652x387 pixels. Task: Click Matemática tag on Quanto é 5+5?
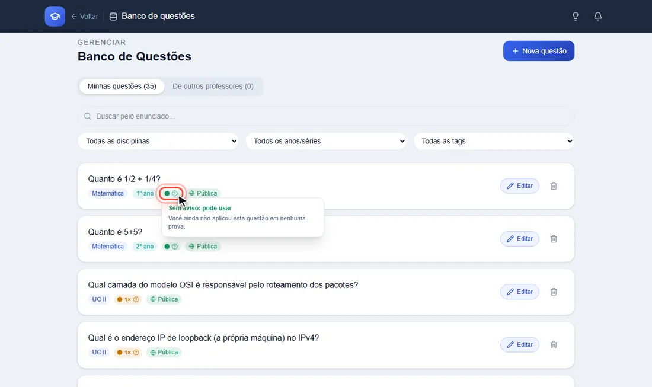click(108, 246)
